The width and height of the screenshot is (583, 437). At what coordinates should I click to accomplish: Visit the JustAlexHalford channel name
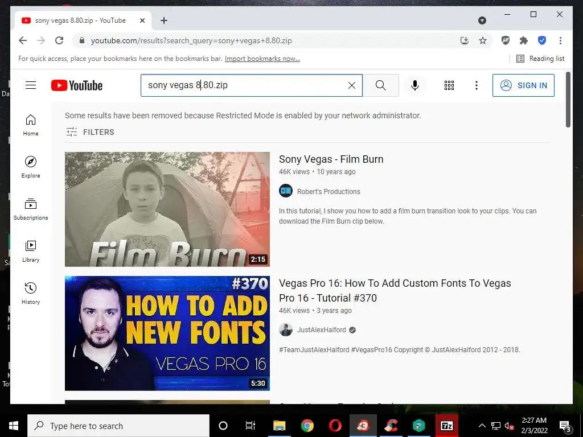[x=321, y=330]
